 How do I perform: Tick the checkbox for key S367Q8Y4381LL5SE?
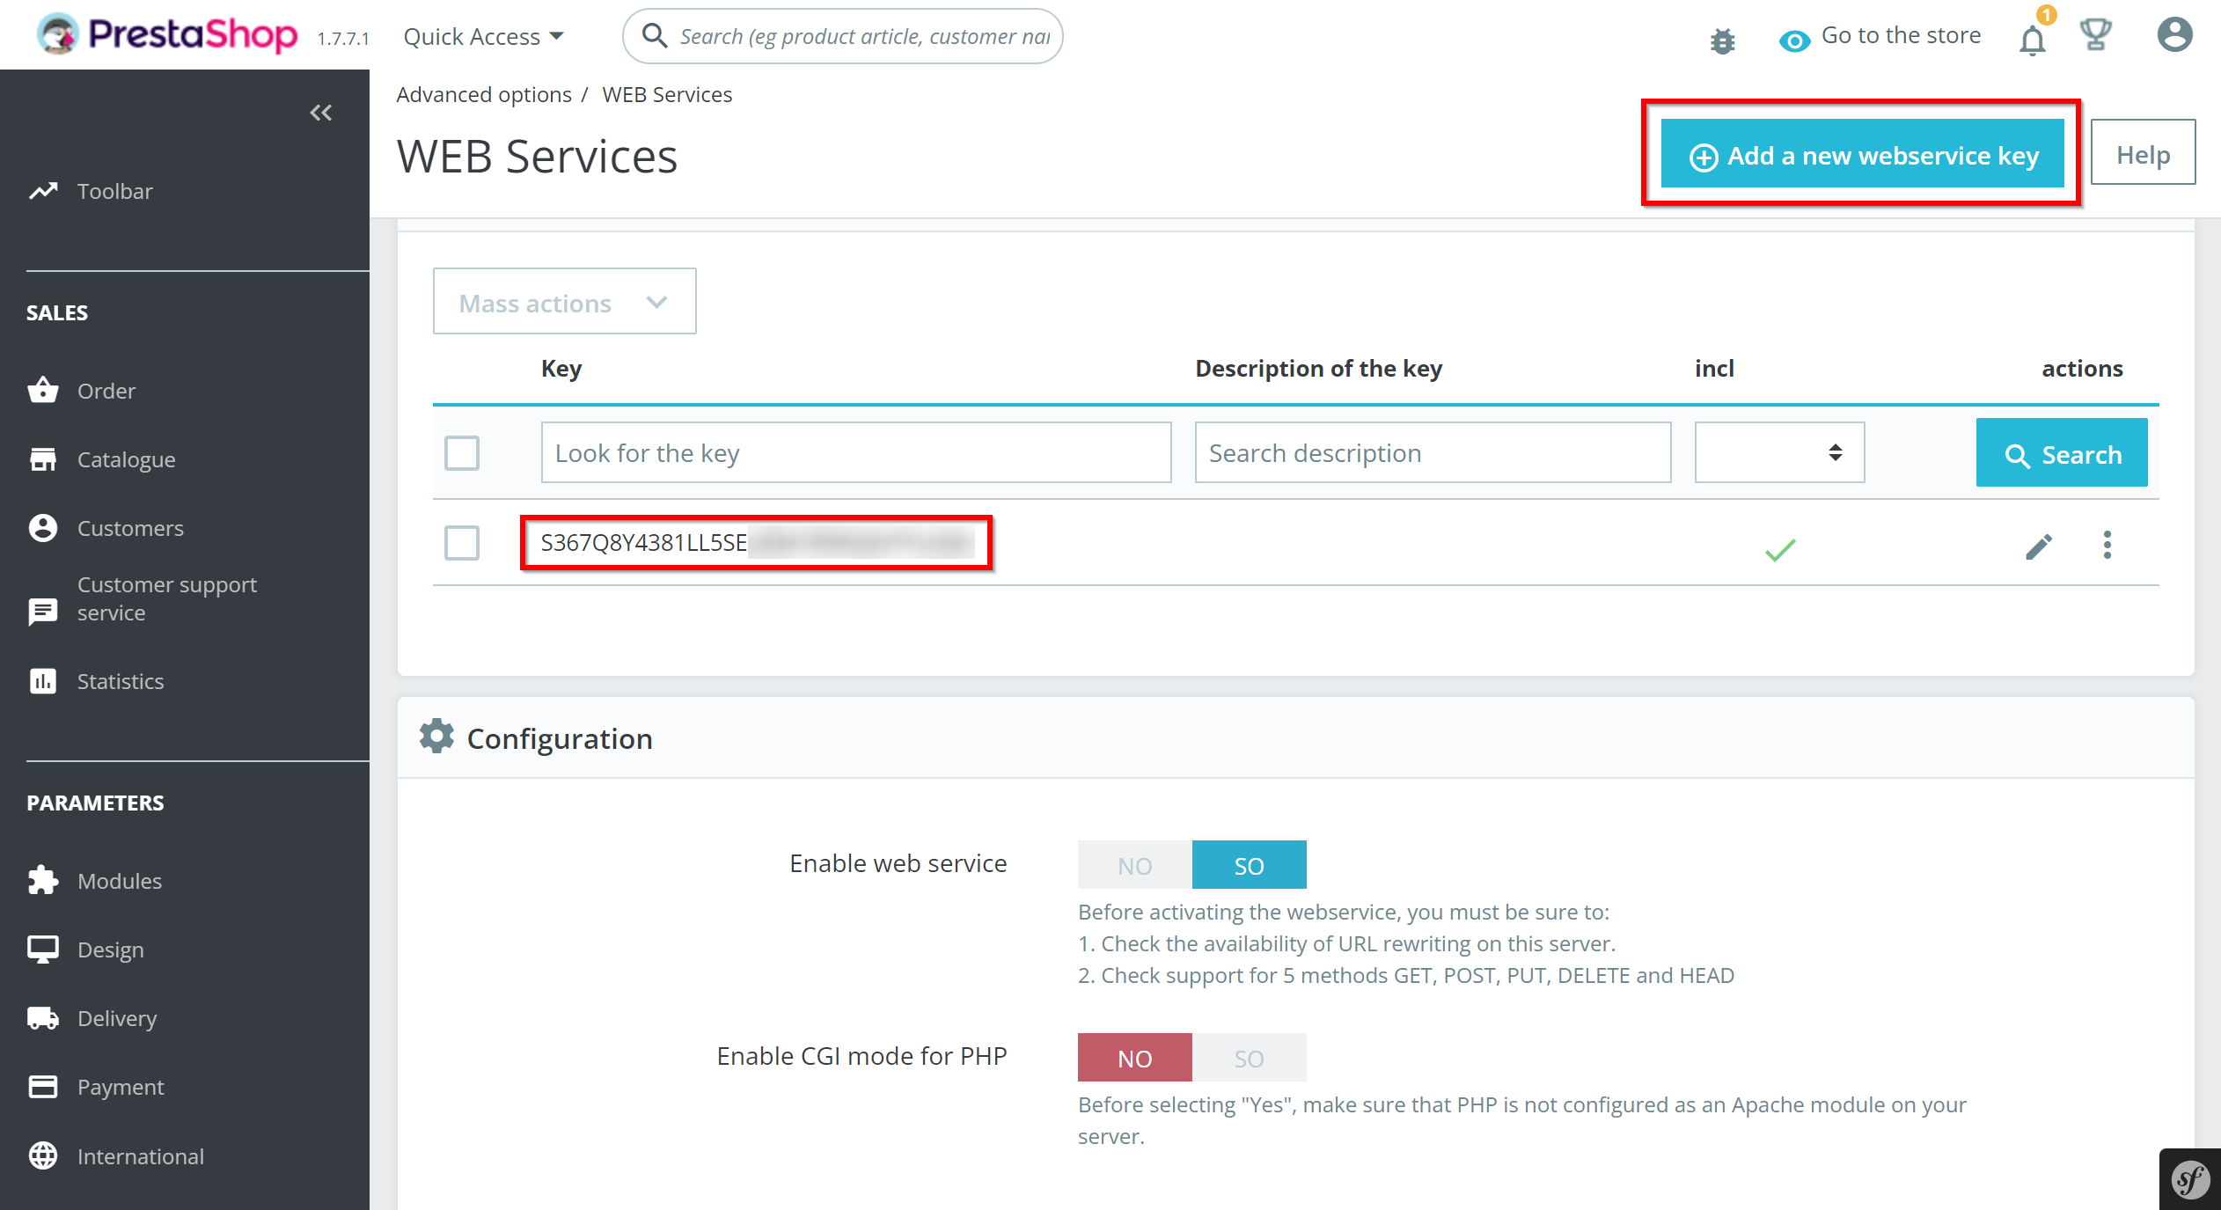click(462, 543)
